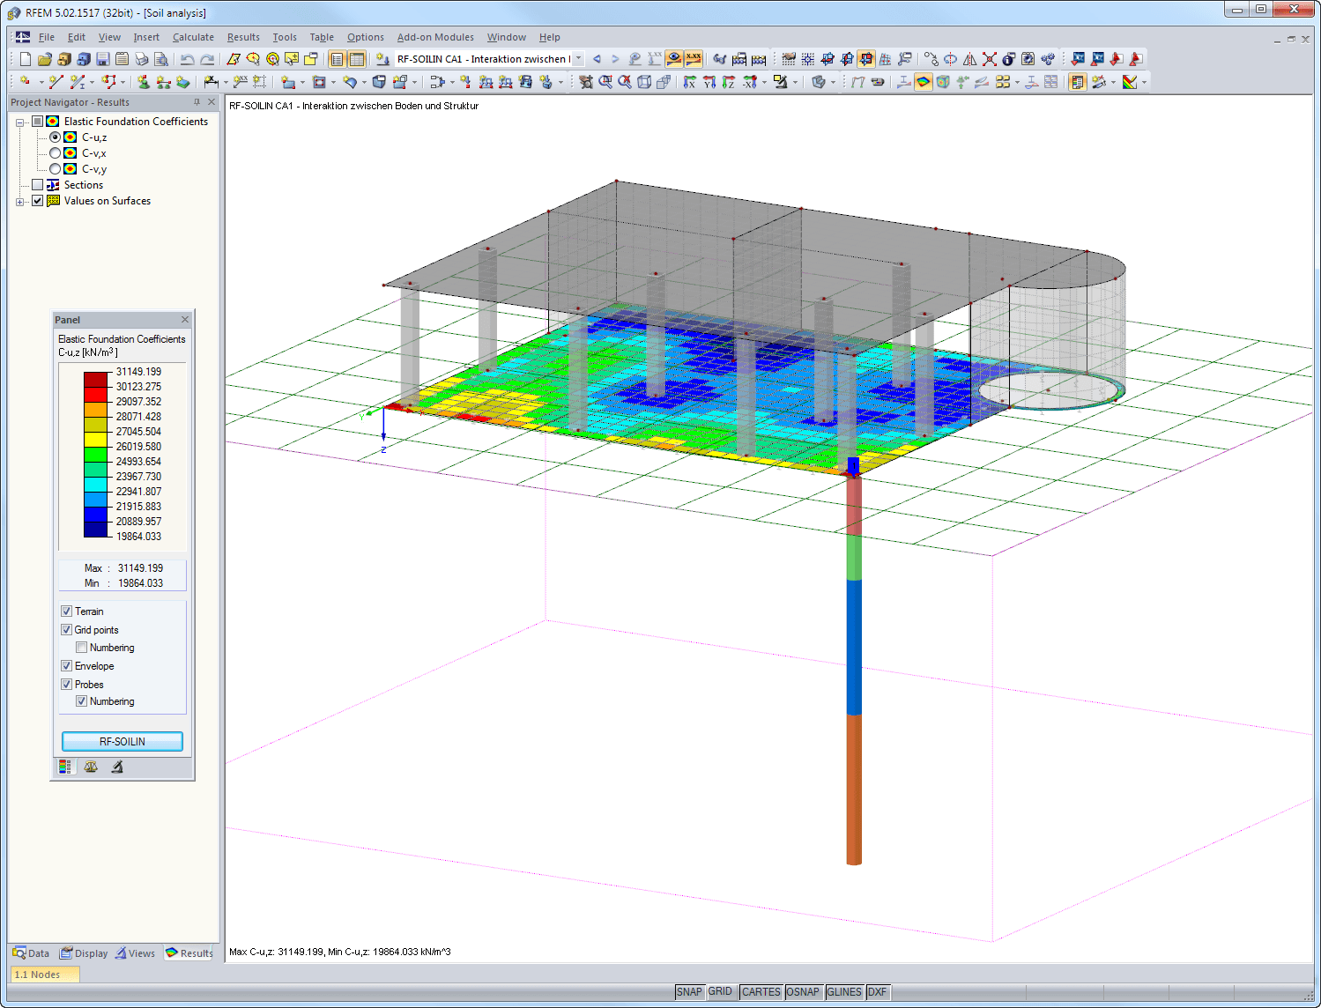Uncheck the Envelope checkbox

66,666
